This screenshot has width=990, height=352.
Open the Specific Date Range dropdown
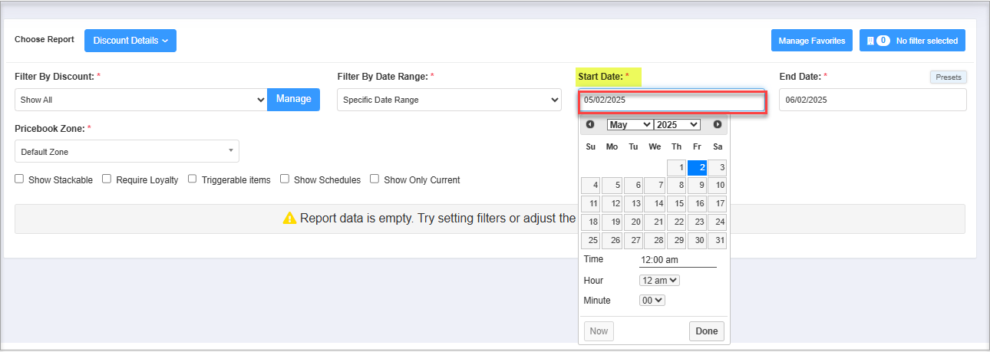[449, 100]
